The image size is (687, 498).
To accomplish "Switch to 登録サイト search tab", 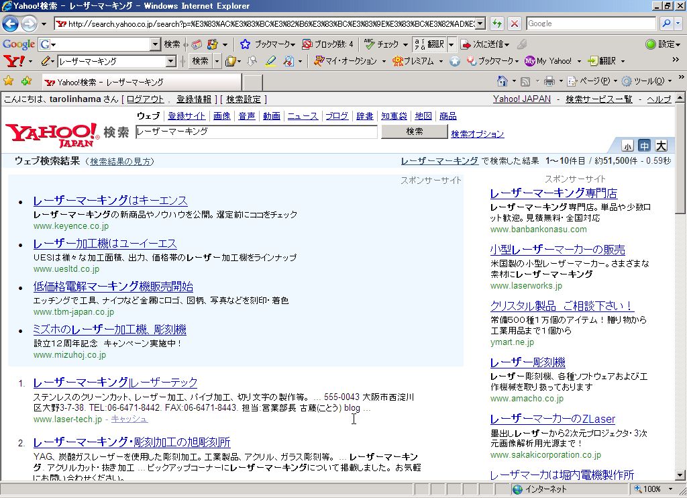I will point(187,116).
